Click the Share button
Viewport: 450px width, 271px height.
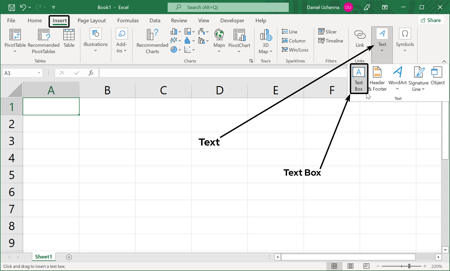pos(431,20)
